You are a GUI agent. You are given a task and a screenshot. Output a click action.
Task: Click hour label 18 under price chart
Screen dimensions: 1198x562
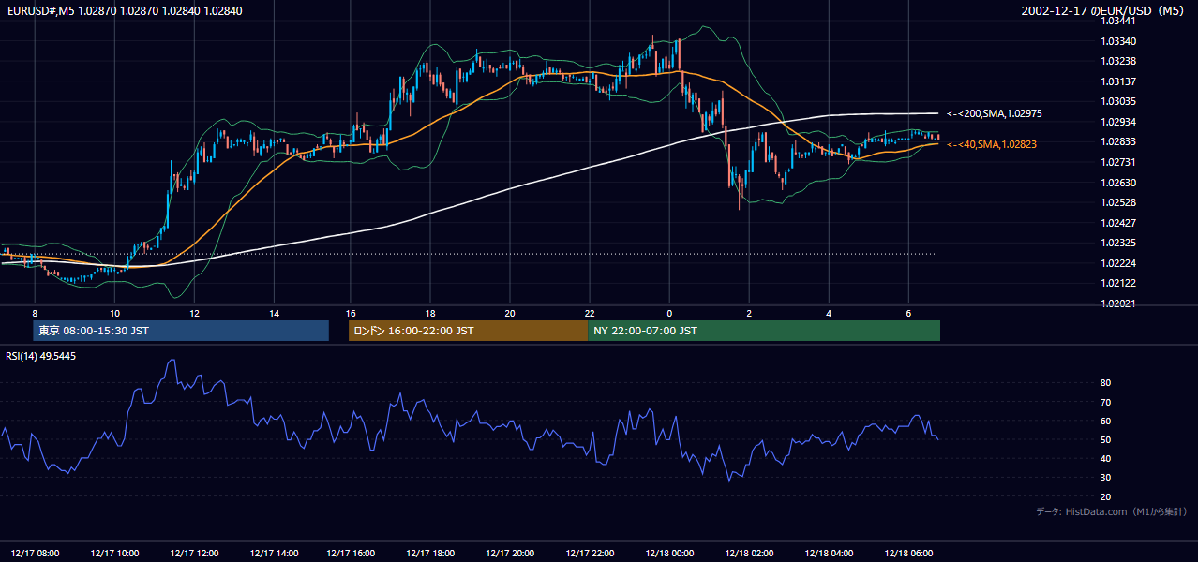430,313
